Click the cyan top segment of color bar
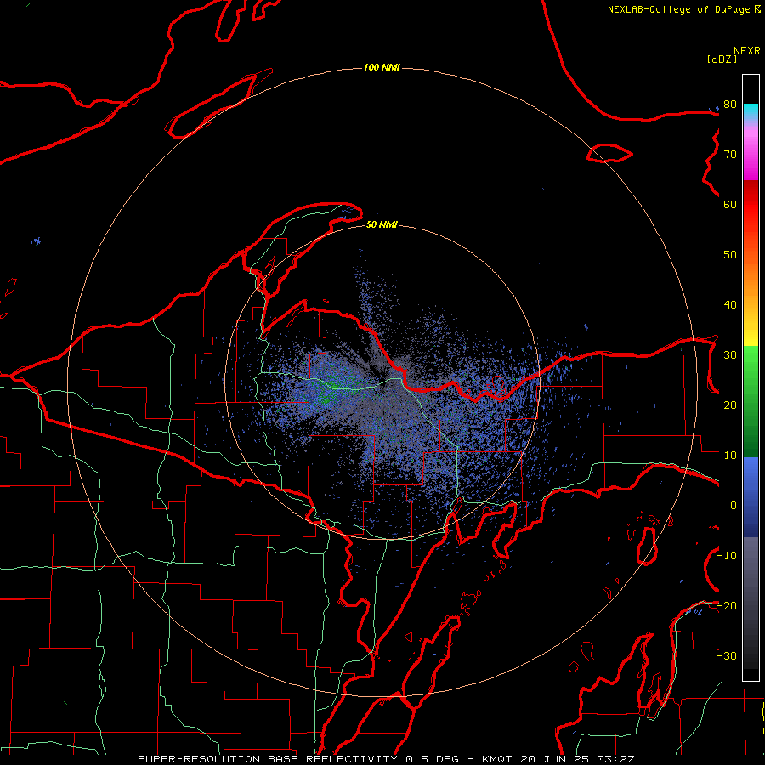This screenshot has width=765, height=765. pos(751,111)
